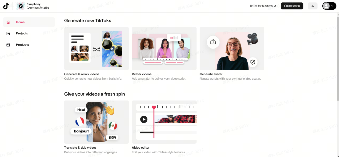The width and height of the screenshot is (339, 157).
Task: Click the shuffle remix icon on first card
Action: pyautogui.click(x=96, y=49)
